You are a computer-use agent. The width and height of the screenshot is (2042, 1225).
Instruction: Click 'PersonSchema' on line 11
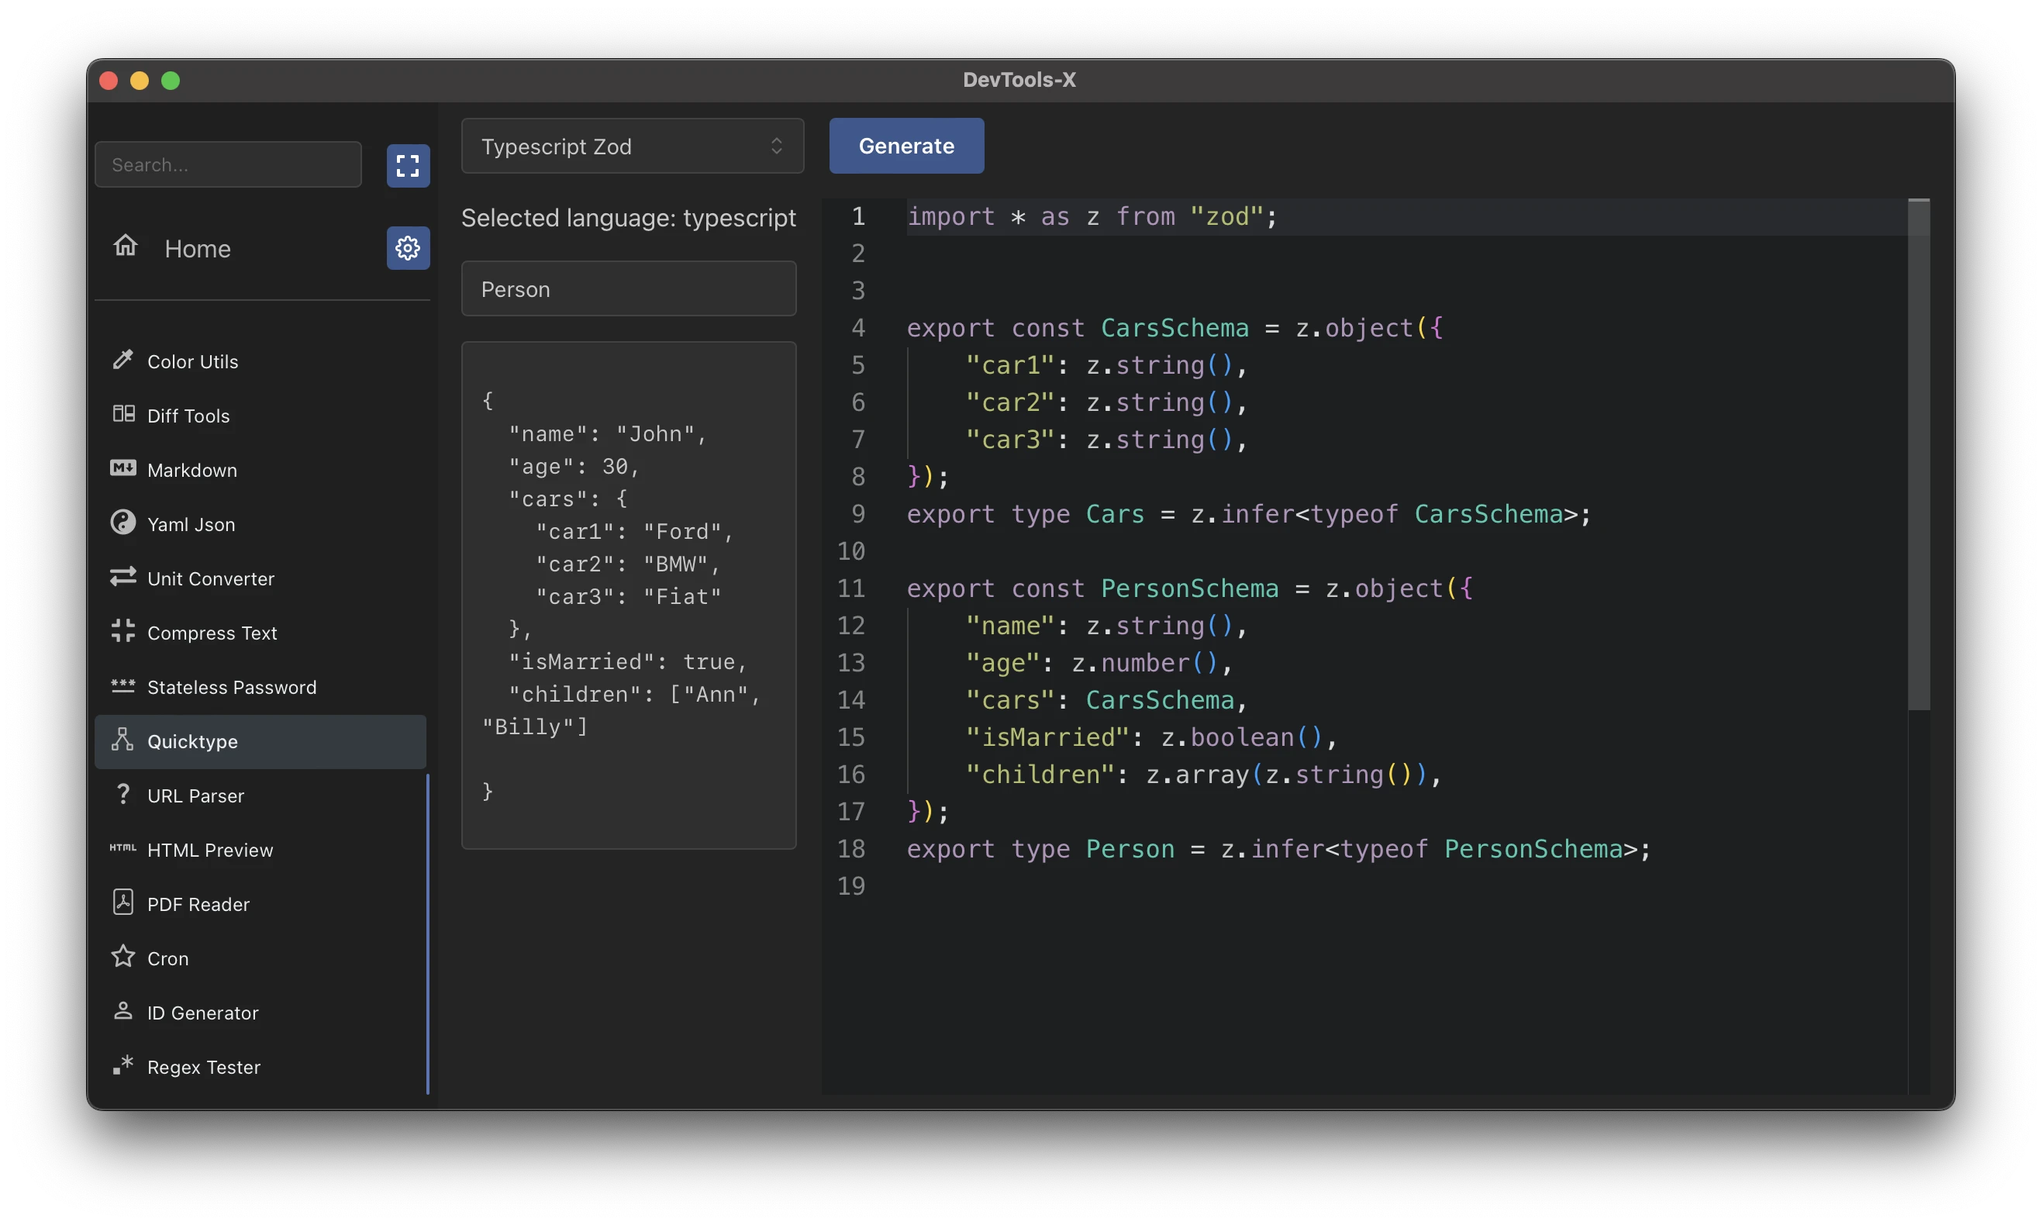pyautogui.click(x=1189, y=588)
